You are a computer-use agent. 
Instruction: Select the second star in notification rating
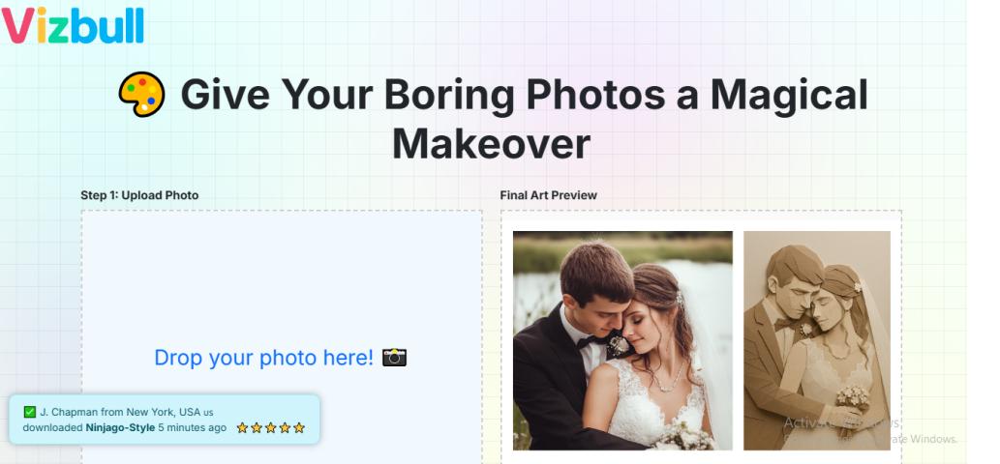coord(257,427)
